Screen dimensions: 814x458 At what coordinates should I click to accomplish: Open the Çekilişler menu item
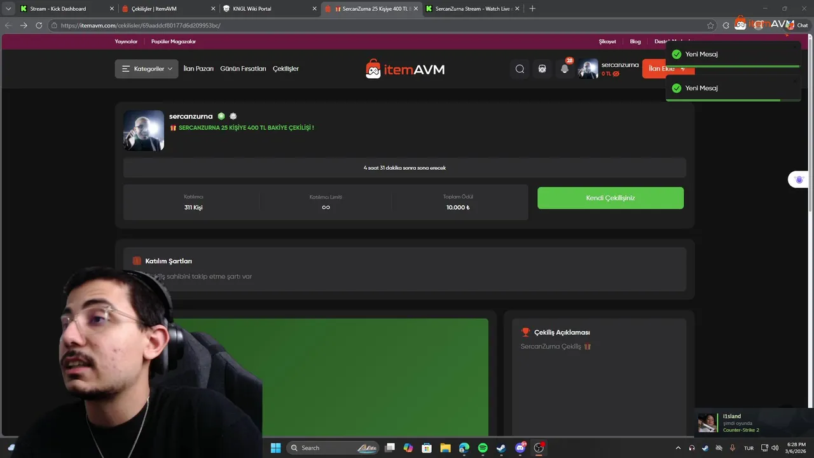[286, 69]
